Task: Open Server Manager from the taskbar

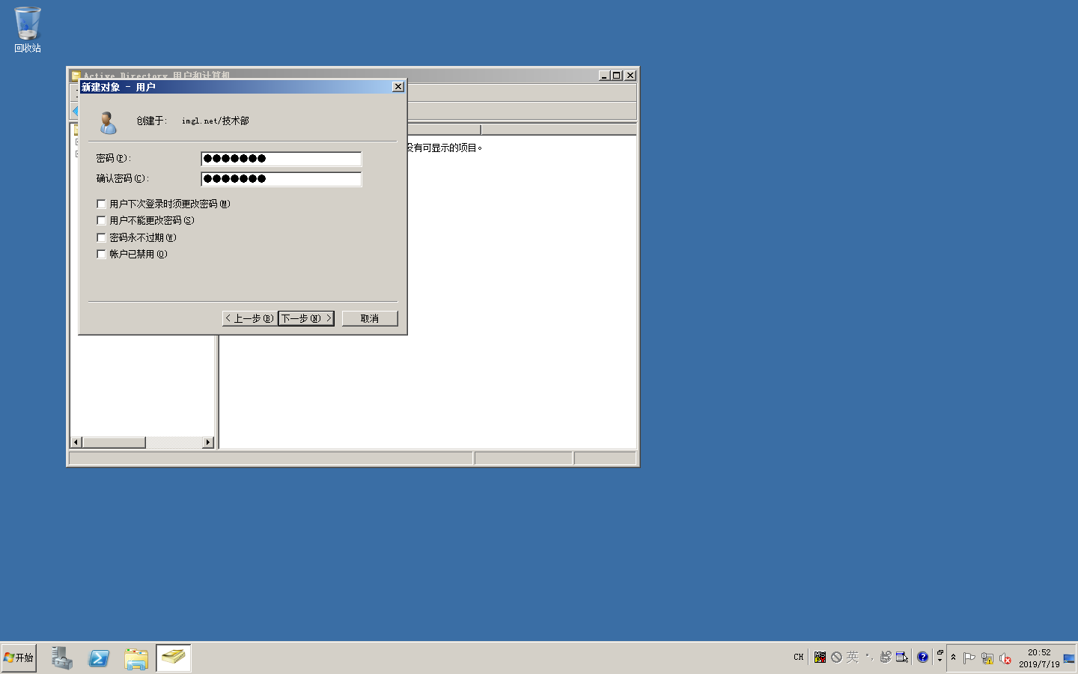Action: point(61,658)
